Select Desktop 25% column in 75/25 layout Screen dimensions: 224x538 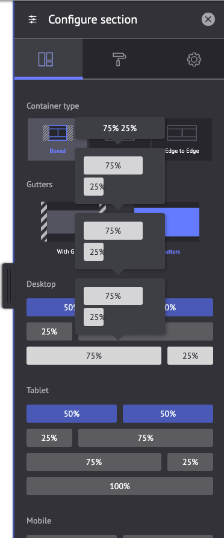pos(190,356)
